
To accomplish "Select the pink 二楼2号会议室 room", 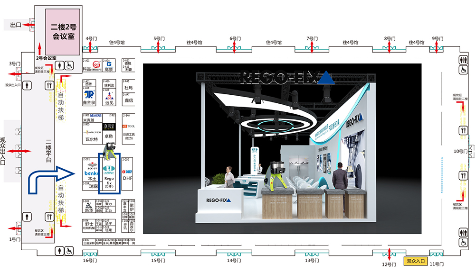I will tap(63, 32).
